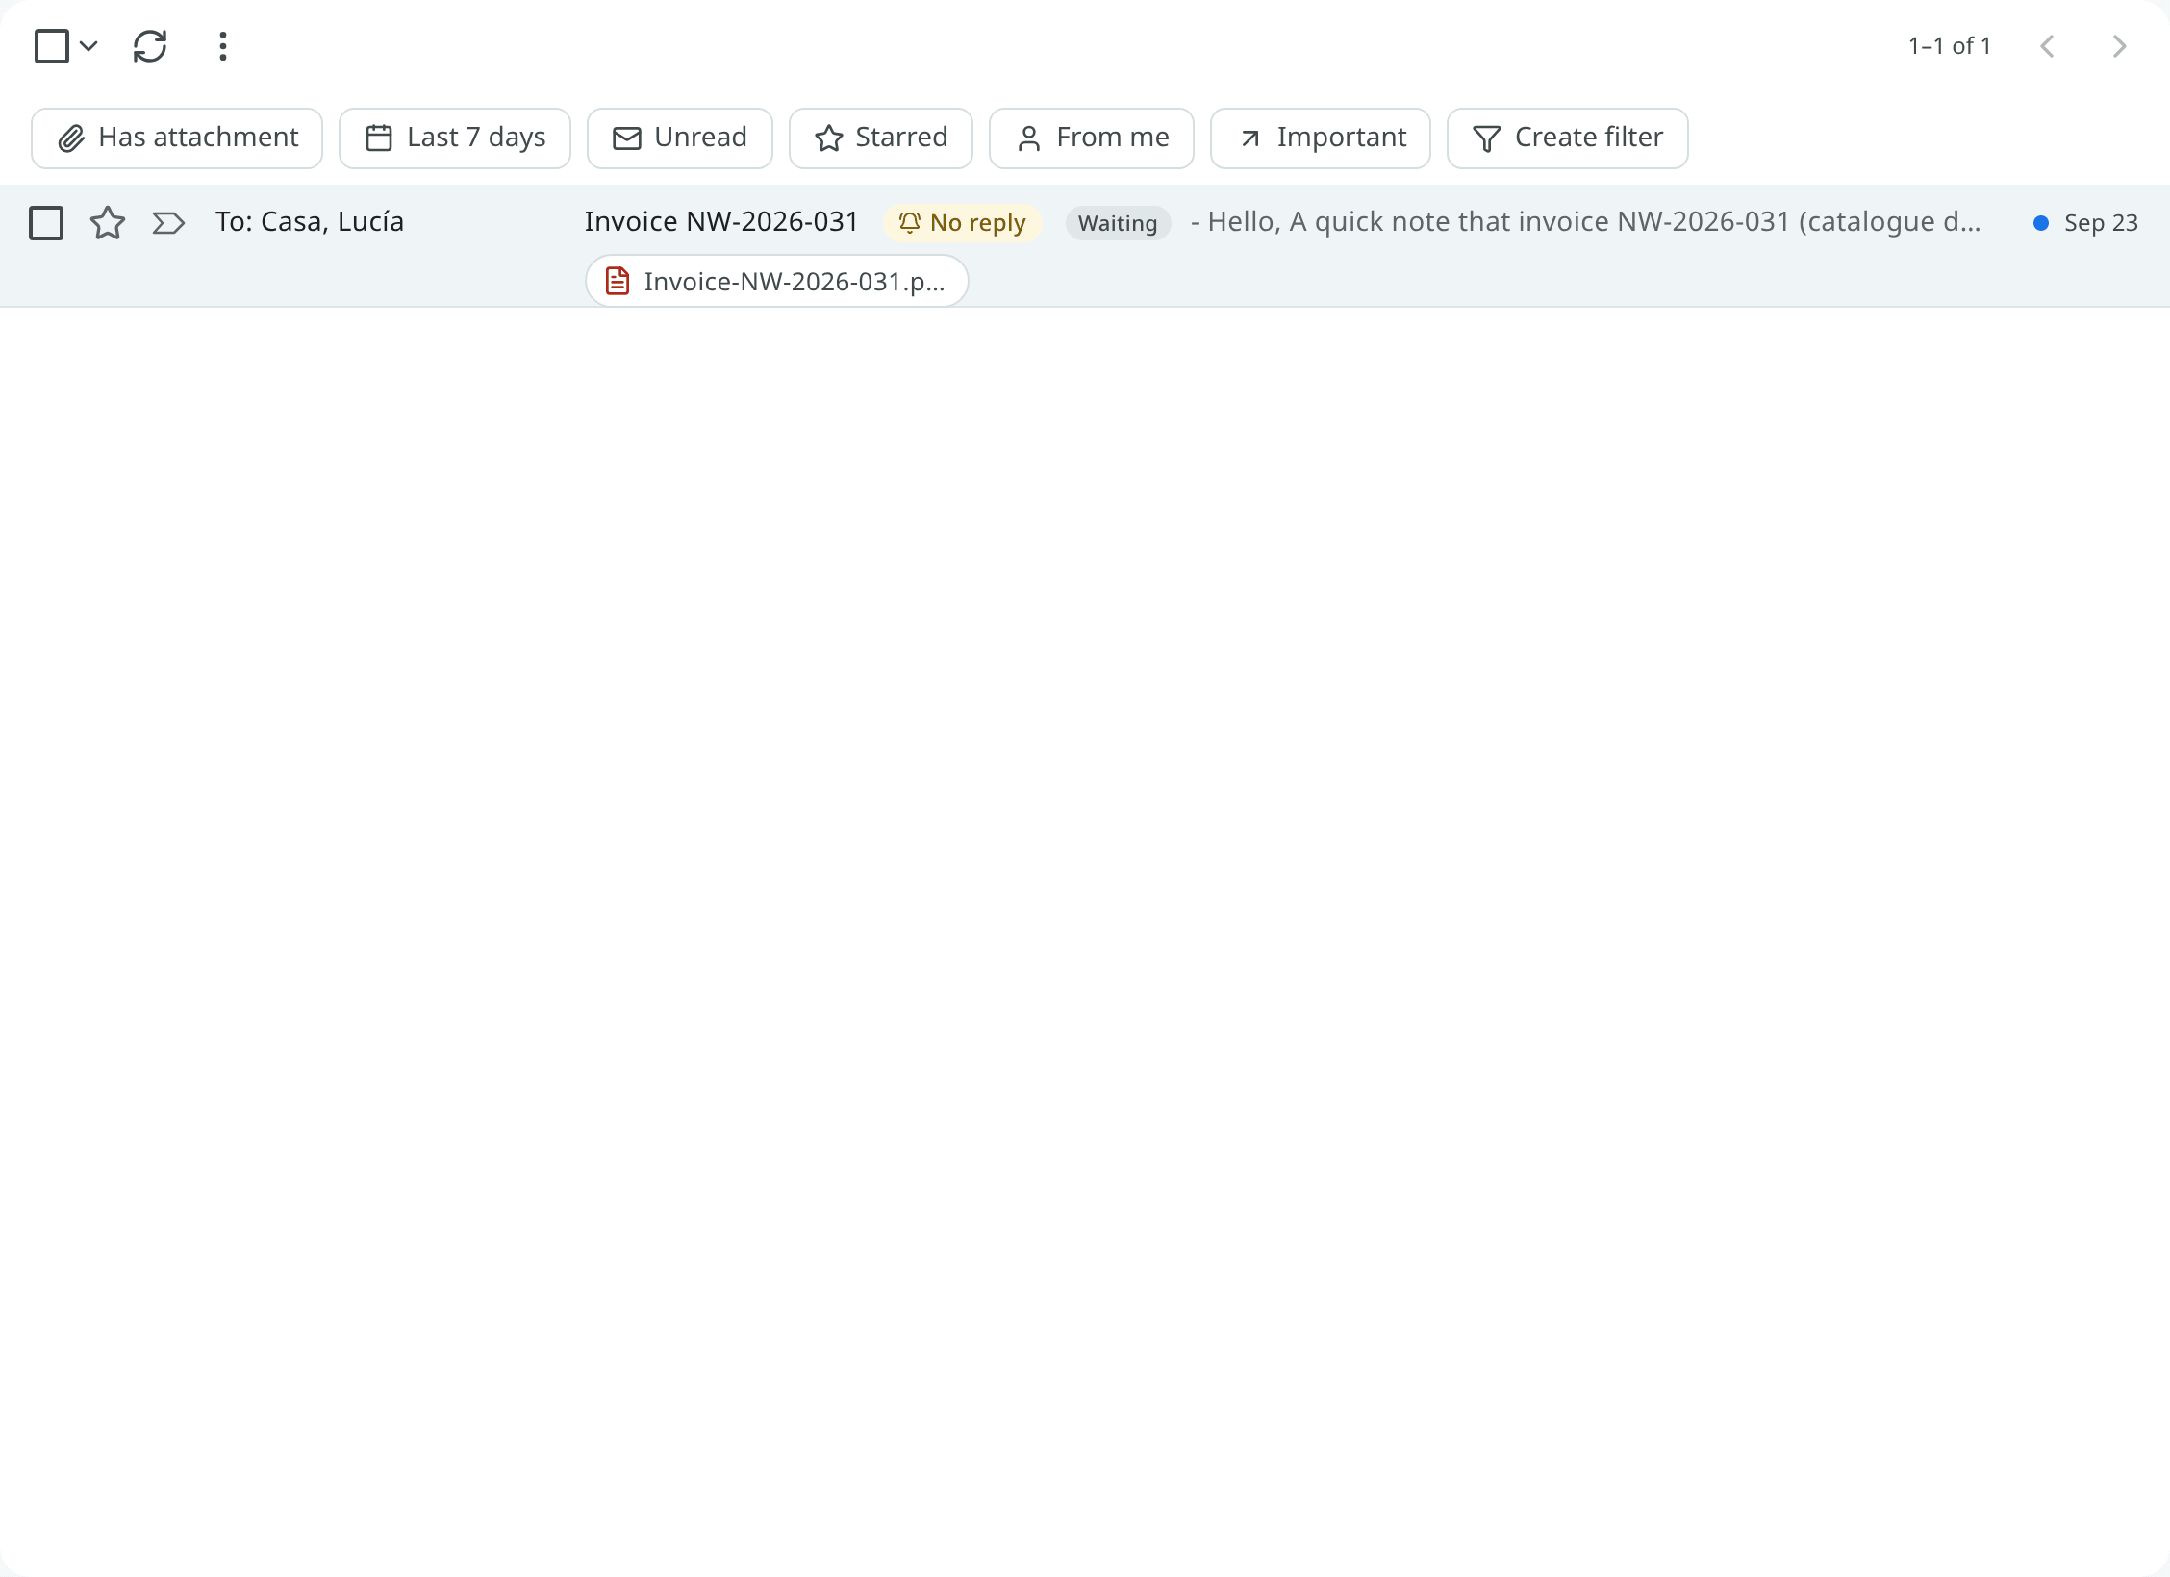Screen dimensions: 2170x1577
Task: Click the recipient To: Casa, Lucía
Action: click(x=310, y=222)
